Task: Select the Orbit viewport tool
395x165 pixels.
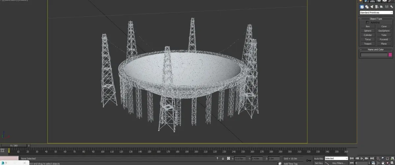Action: pyautogui.click(x=387, y=163)
